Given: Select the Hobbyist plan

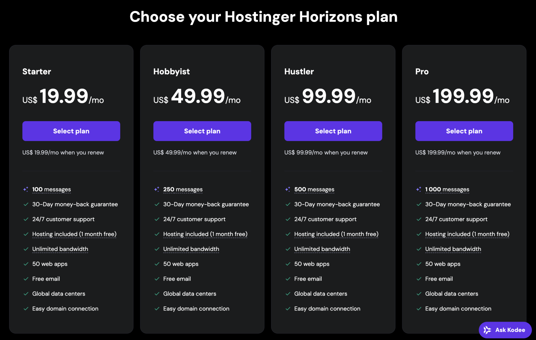Looking at the screenshot, I should [202, 131].
